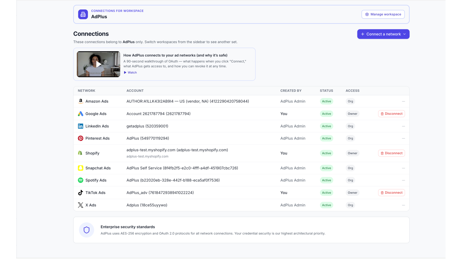Viewport: 462px width, 259px height.
Task: Click the Owner access badge for TikTok Ads
Action: point(353,193)
